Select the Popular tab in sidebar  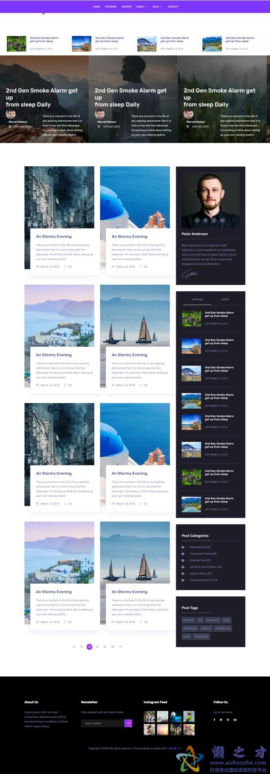click(x=197, y=300)
